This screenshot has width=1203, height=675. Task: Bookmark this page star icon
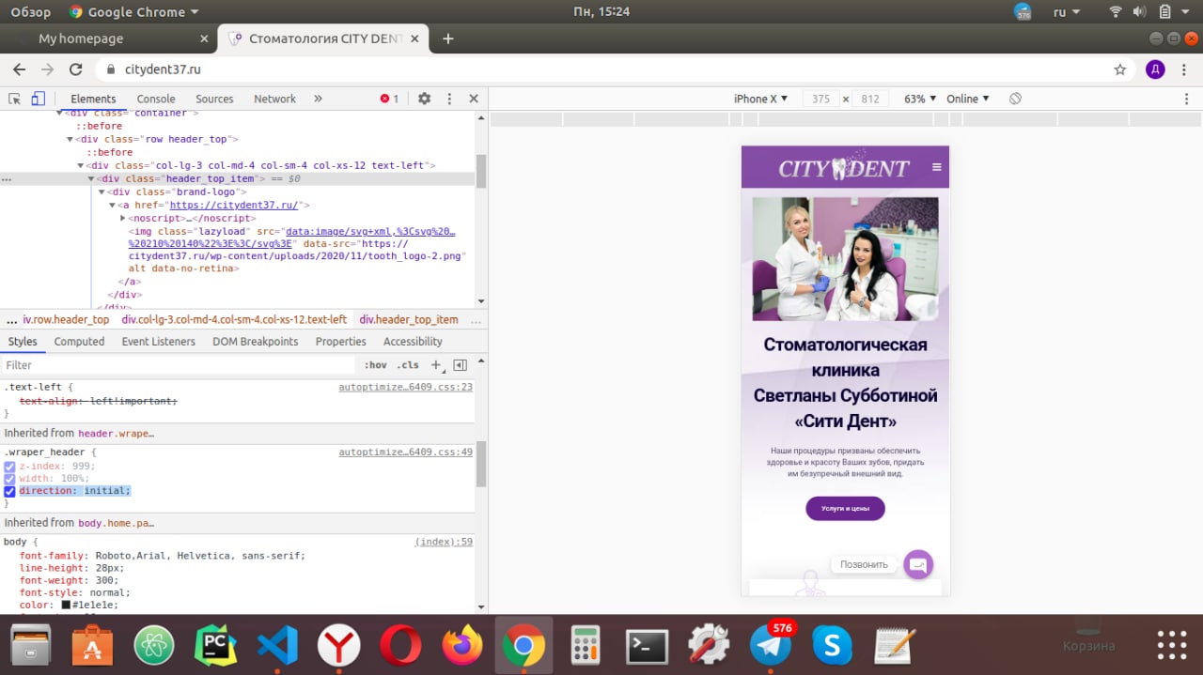pos(1120,69)
